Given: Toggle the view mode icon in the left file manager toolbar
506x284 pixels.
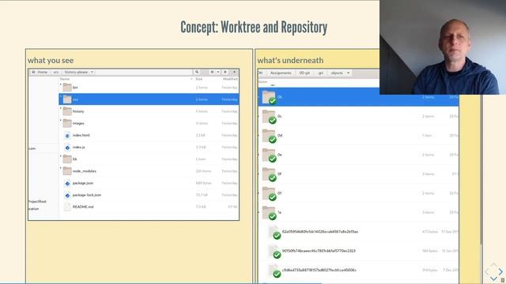Looking at the screenshot, I should click(212, 72).
